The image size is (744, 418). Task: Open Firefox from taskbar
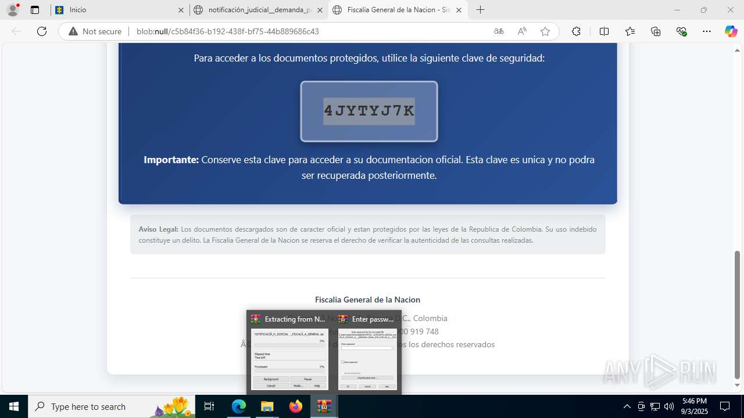(296, 406)
